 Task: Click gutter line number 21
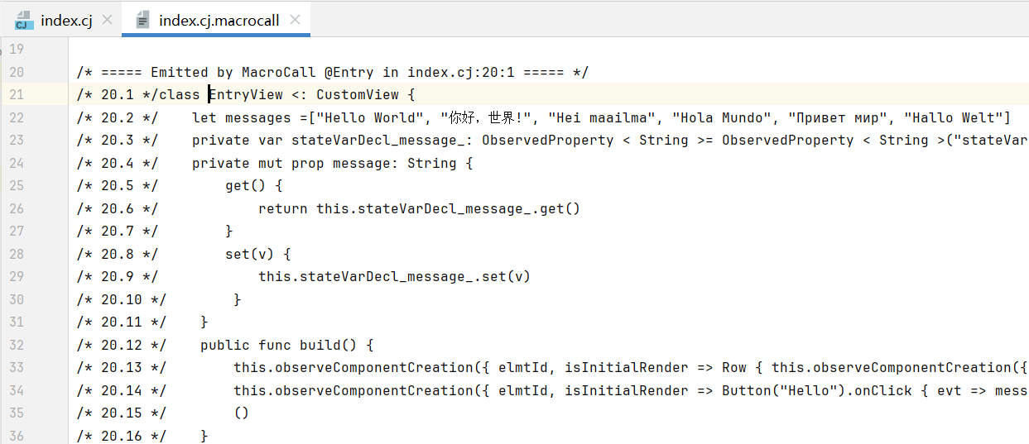pyautogui.click(x=17, y=95)
